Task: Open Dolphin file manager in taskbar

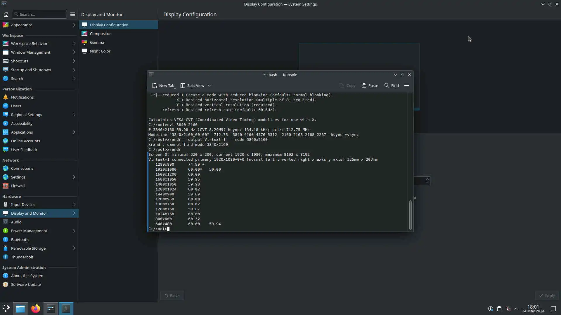Action: click(20, 309)
